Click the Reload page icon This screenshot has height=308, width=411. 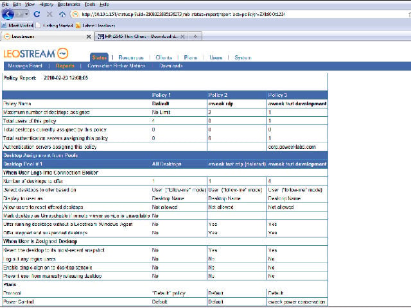[x=37, y=14]
